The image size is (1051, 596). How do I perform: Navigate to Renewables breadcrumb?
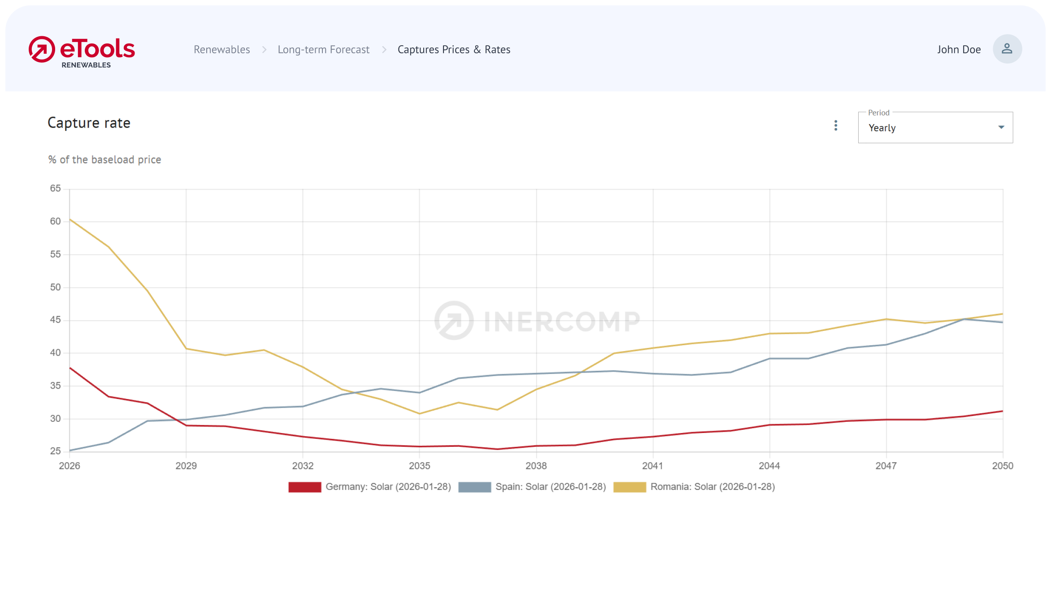pyautogui.click(x=221, y=49)
